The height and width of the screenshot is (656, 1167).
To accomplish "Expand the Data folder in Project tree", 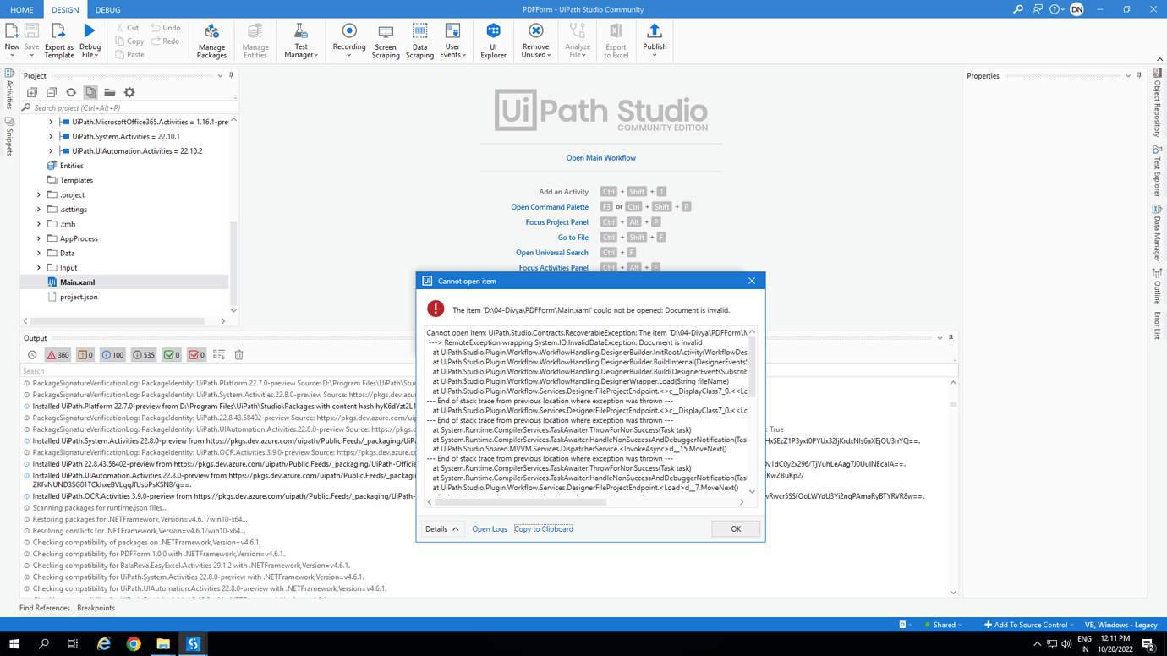I will [37, 253].
